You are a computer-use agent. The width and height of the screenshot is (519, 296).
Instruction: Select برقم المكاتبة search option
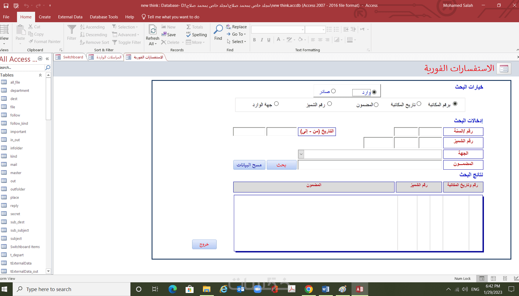pyautogui.click(x=455, y=104)
